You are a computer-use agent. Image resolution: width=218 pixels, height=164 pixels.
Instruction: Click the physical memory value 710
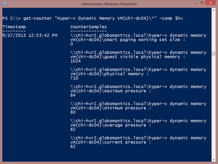point(74,78)
